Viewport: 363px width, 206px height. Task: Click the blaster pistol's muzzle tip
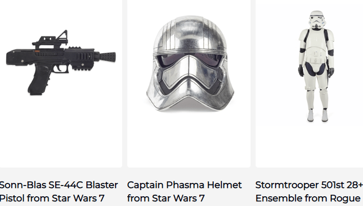108,57
